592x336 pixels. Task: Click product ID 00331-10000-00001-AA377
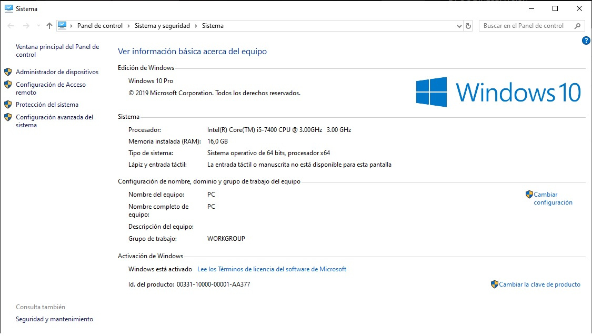[x=213, y=284]
